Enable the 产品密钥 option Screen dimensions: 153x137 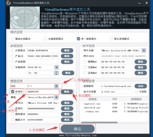tap(13, 61)
